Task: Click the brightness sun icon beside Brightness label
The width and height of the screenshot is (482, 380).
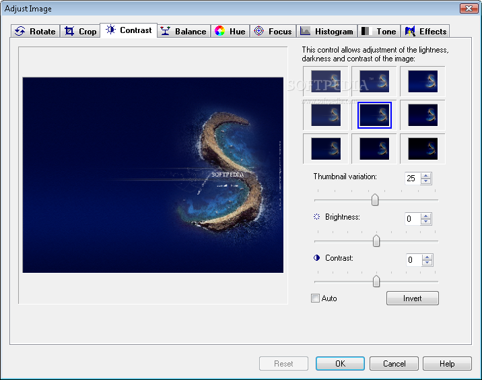Action: pyautogui.click(x=316, y=217)
